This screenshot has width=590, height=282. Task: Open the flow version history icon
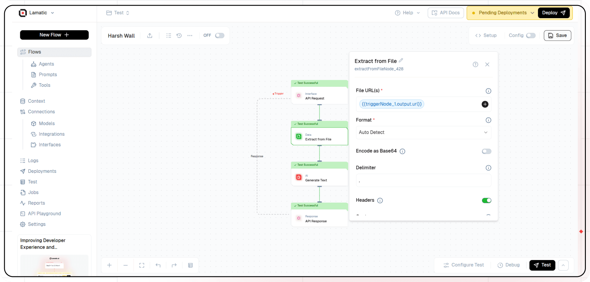click(x=179, y=35)
